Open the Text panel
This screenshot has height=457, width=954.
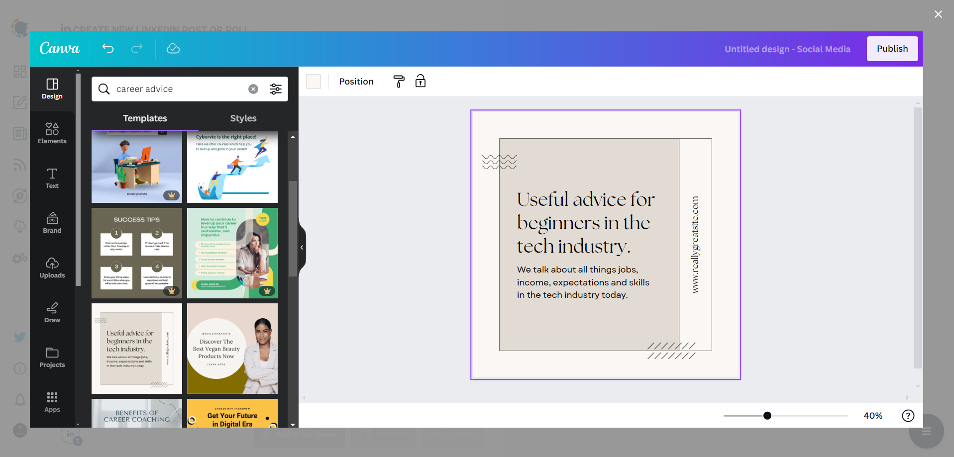coord(52,178)
